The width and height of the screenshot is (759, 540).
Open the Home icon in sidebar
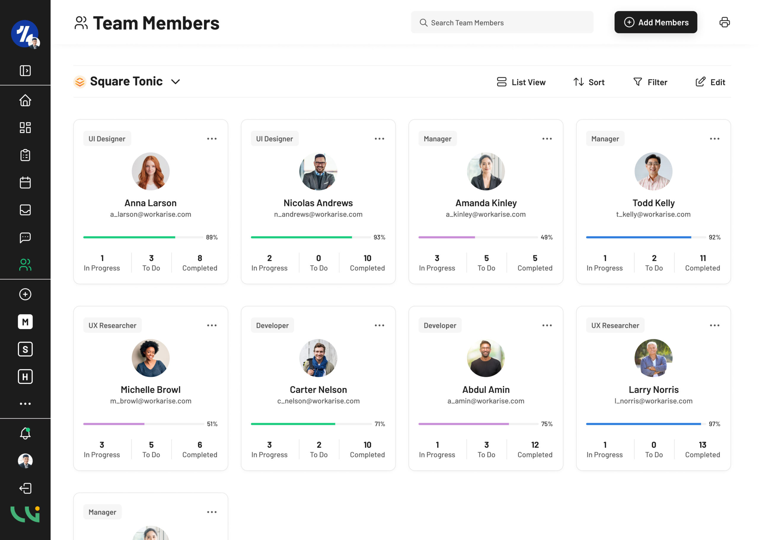25,100
